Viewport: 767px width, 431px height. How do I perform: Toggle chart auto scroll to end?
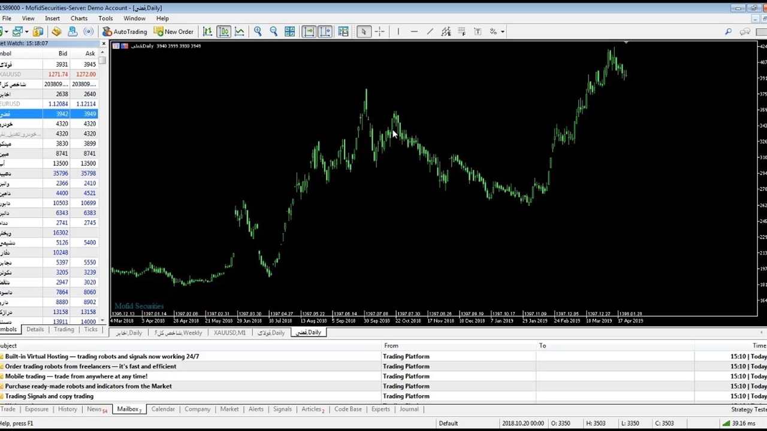coord(309,32)
